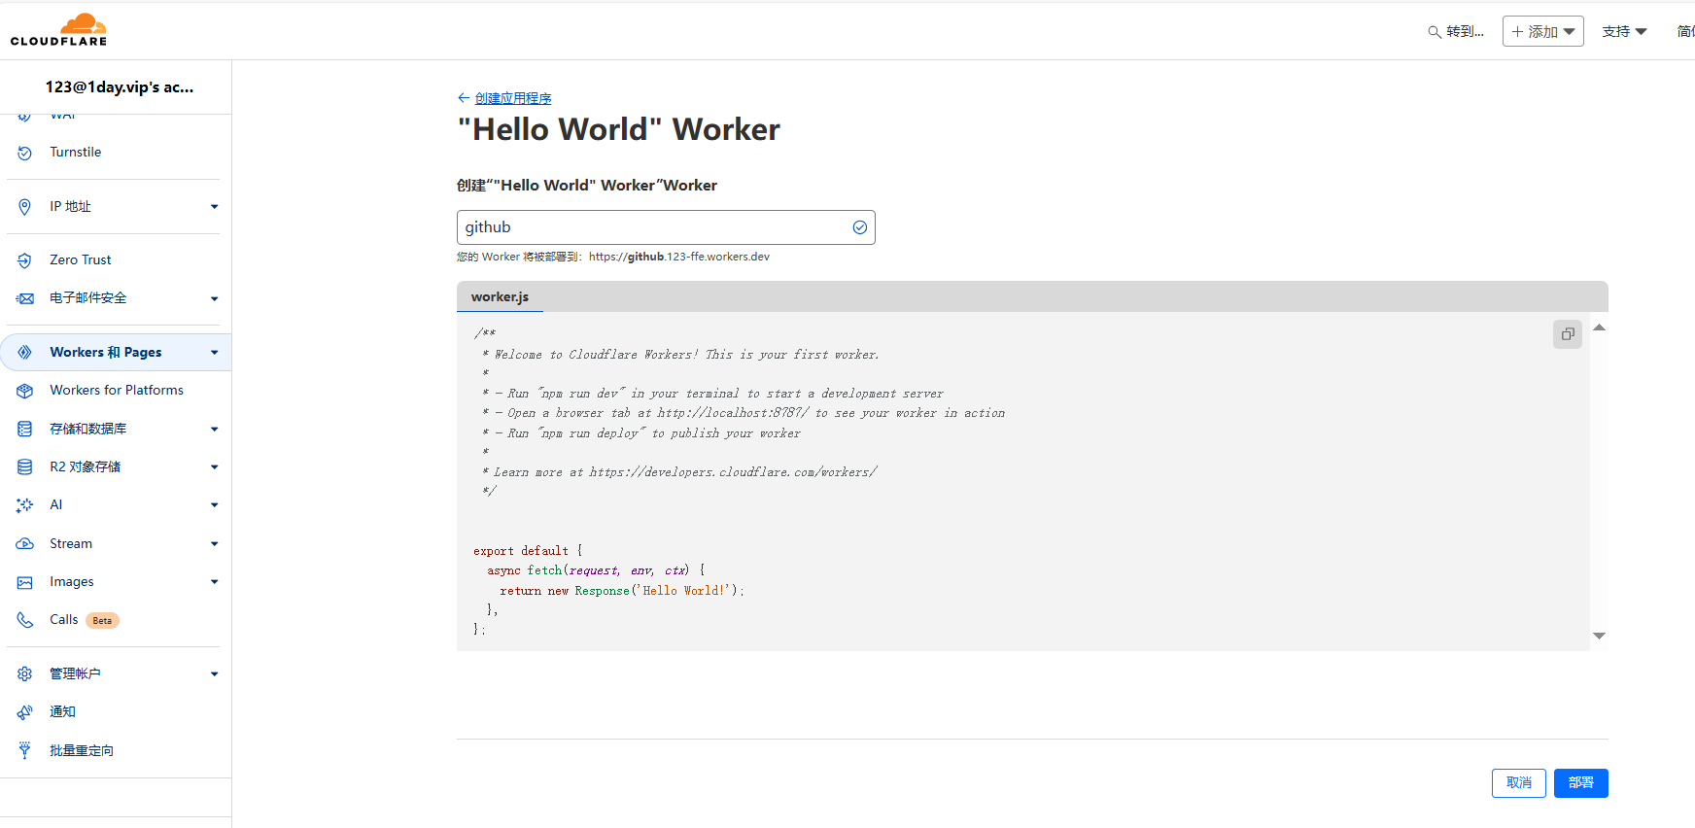Screen dimensions: 1695x828
Task: Click the export default code line
Action: 528,551
